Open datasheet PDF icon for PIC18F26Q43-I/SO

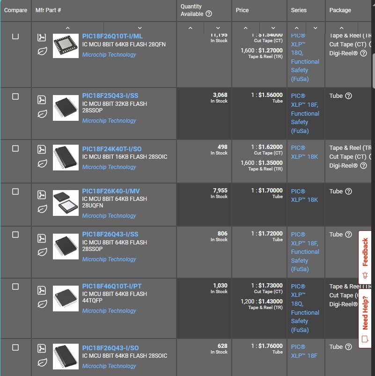click(42, 348)
